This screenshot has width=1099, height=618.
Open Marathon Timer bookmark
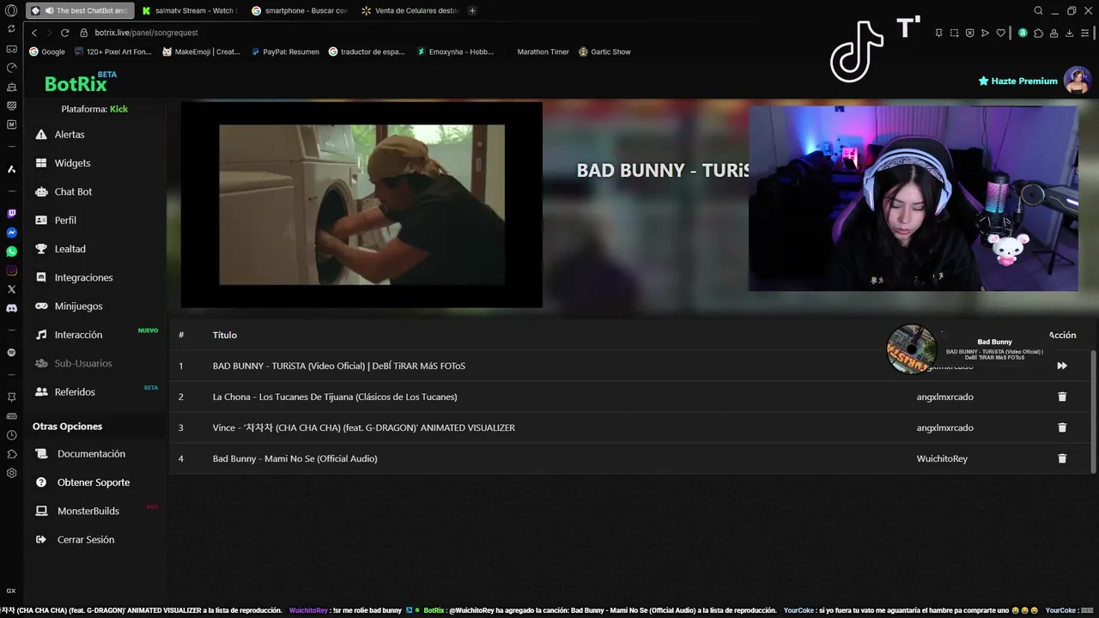543,51
